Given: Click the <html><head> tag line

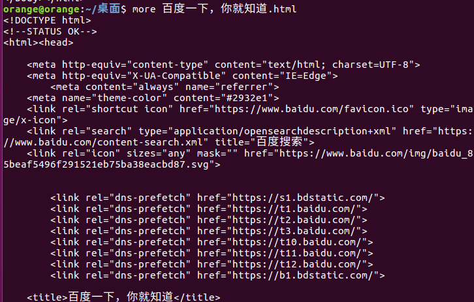Looking at the screenshot, I should click(x=39, y=42).
